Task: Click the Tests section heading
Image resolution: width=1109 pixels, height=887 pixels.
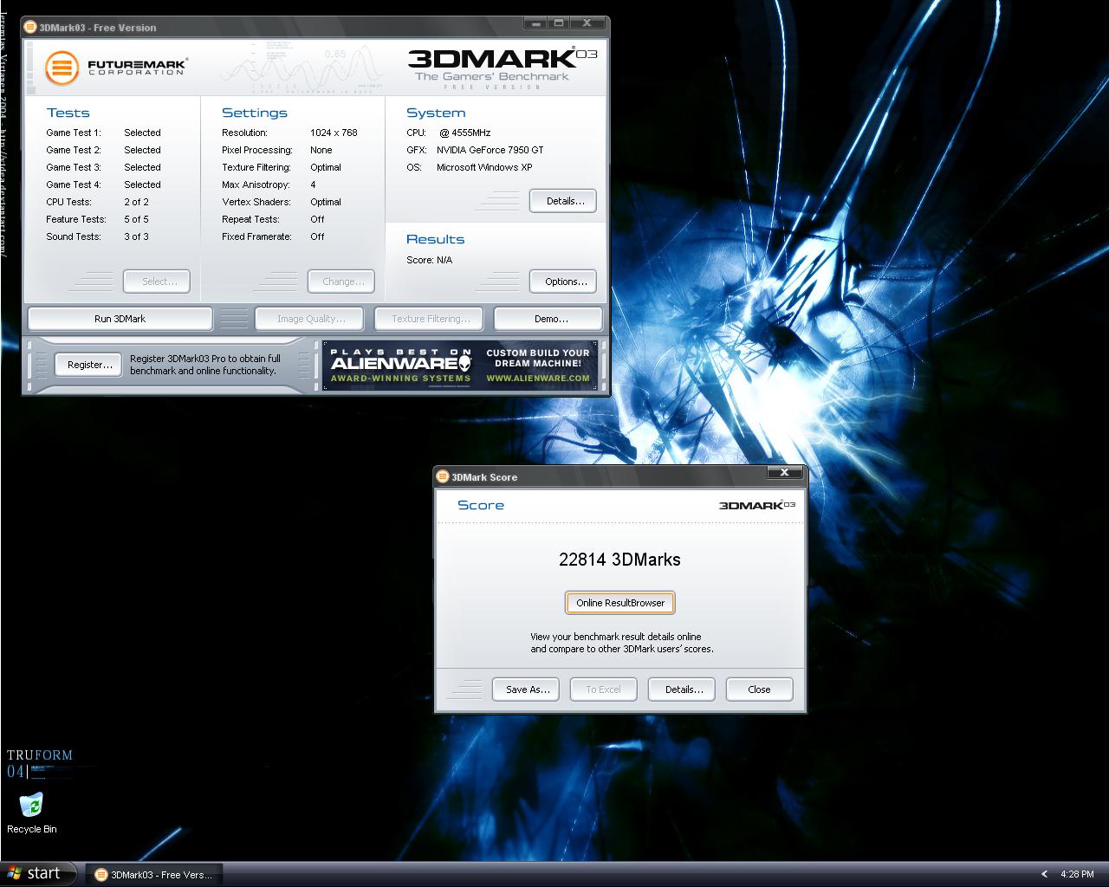Action: (x=68, y=113)
